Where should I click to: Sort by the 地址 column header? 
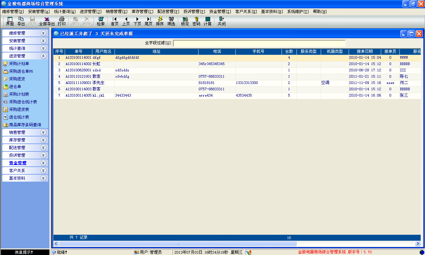click(x=156, y=51)
